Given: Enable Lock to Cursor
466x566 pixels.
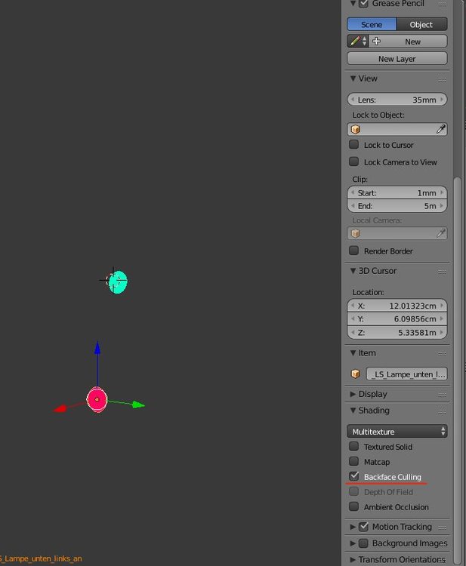Looking at the screenshot, I should tap(353, 144).
